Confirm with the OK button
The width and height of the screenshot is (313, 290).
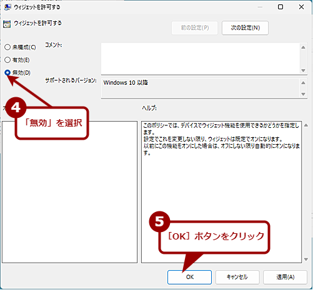tap(189, 277)
